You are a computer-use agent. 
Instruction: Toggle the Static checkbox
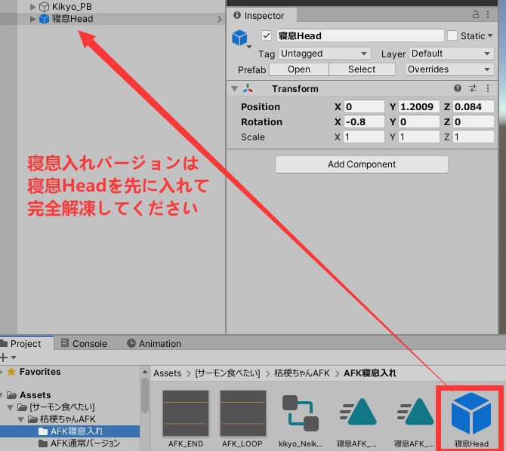tap(452, 35)
